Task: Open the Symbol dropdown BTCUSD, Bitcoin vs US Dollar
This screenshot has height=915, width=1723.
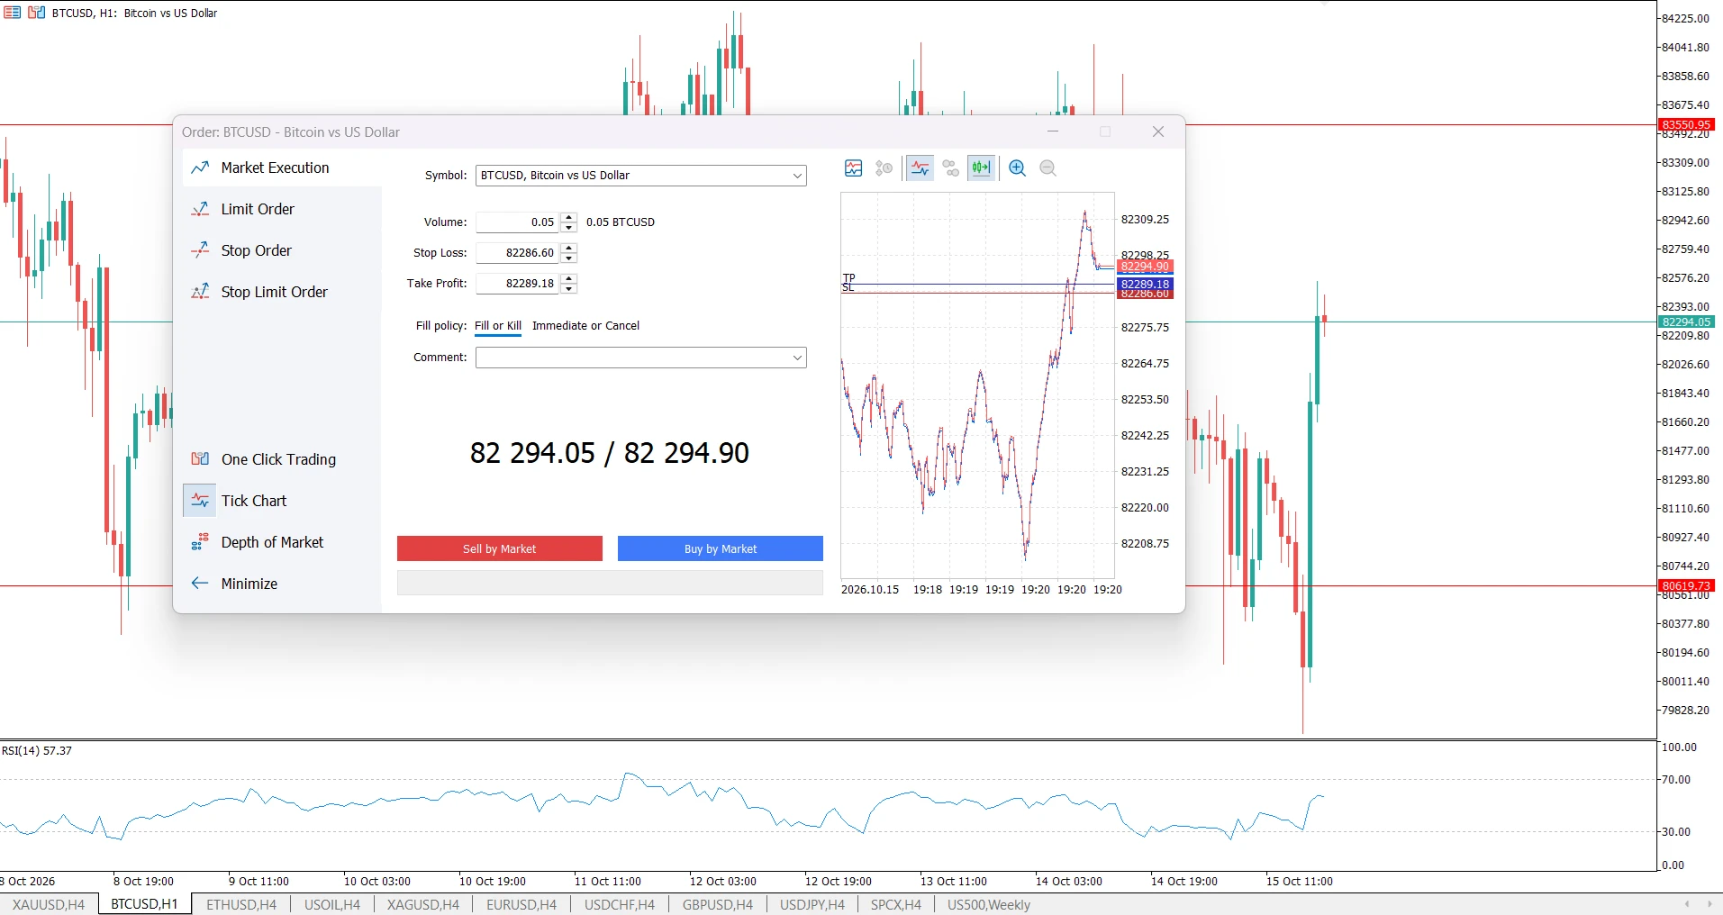Action: (x=641, y=176)
